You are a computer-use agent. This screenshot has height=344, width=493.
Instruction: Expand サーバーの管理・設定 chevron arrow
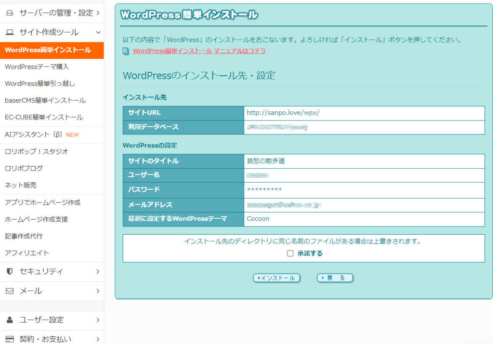[x=98, y=13]
